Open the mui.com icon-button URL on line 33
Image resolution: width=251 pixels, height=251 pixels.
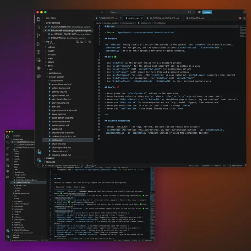click(163, 130)
